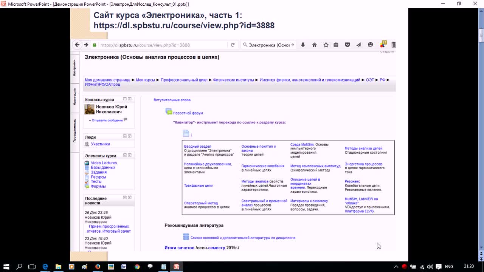The height and width of the screenshot is (272, 484).
Task: Open 'Форумы' course element
Action: (98, 186)
